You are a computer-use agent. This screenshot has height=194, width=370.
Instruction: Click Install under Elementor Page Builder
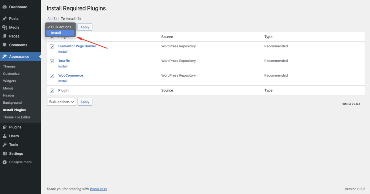(63, 52)
